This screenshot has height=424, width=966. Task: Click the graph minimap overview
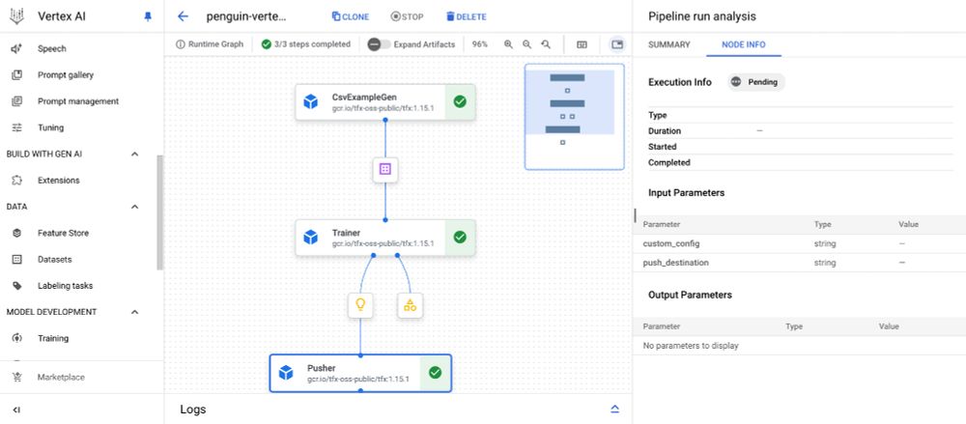click(574, 117)
